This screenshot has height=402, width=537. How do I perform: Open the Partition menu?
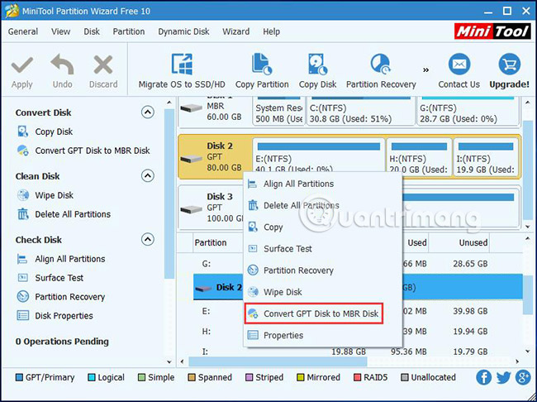[x=129, y=31]
